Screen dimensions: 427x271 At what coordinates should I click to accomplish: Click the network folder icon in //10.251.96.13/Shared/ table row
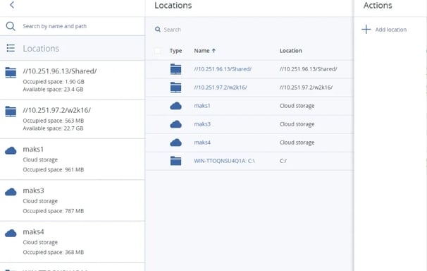pos(175,69)
